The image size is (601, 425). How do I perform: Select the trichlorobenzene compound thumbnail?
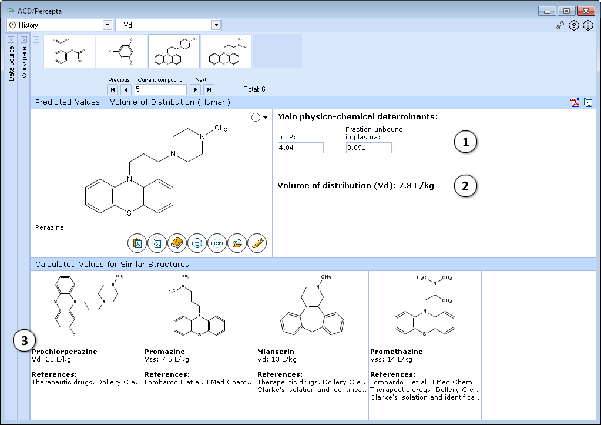tap(122, 51)
